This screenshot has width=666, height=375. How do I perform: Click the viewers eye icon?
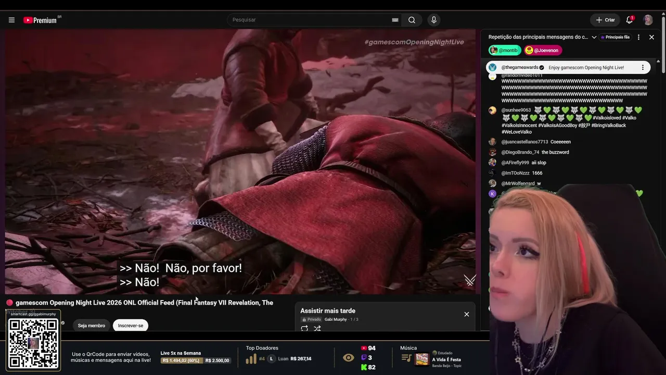(x=349, y=357)
